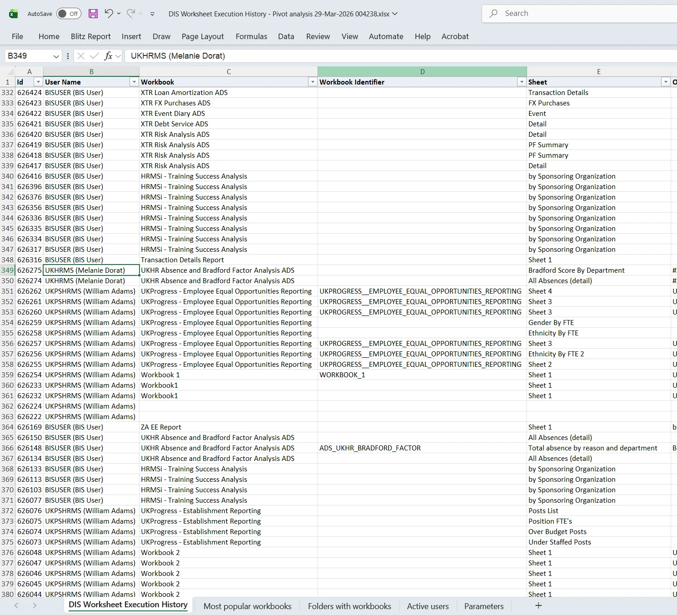Cancel formula entry with the X icon

[81, 56]
